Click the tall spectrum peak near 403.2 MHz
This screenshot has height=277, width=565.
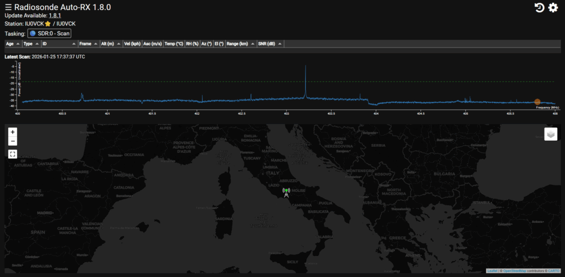tap(306, 81)
